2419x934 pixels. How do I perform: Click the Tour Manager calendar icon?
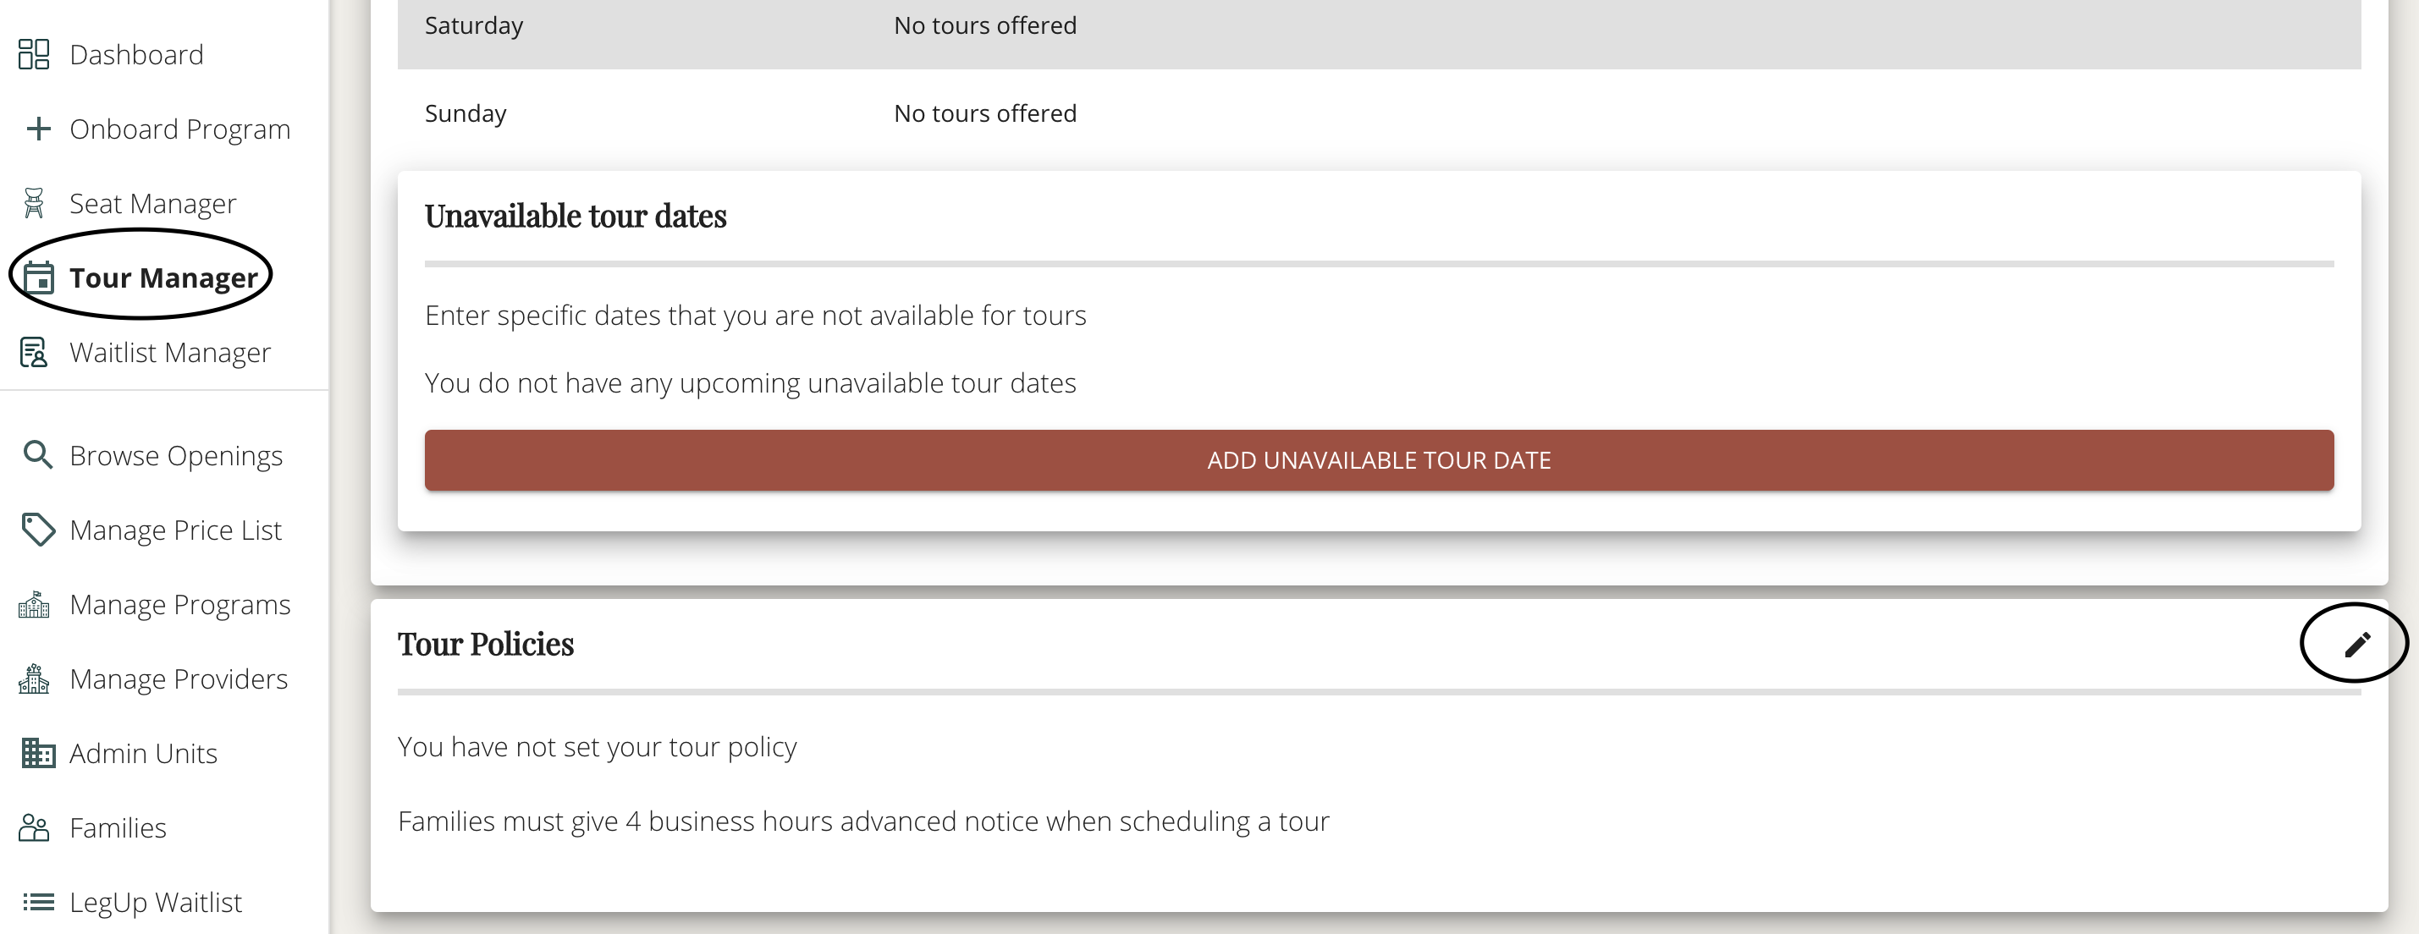click(x=37, y=277)
